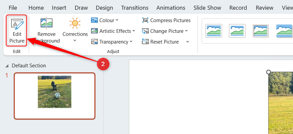Expand the Artistic Effects dropdown arrow
This screenshot has width=293, height=134.
(x=134, y=31)
